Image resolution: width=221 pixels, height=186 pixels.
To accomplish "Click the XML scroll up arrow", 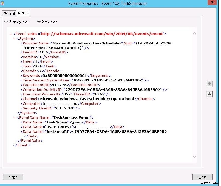I will [x=194, y=33].
